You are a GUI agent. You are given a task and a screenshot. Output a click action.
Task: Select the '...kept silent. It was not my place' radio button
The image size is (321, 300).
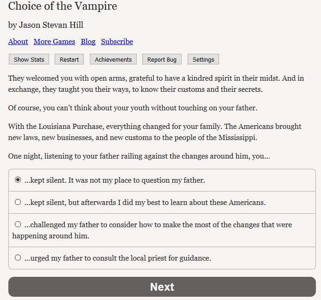18,180
